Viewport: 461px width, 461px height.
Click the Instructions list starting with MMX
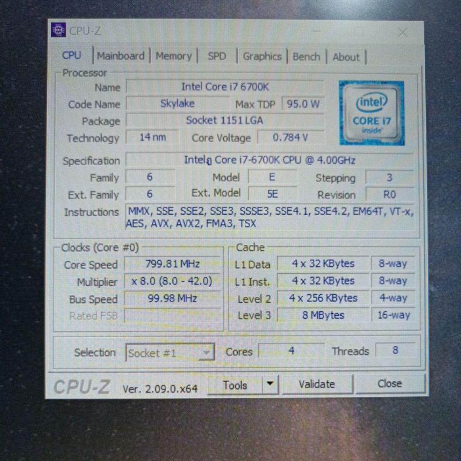[270, 217]
